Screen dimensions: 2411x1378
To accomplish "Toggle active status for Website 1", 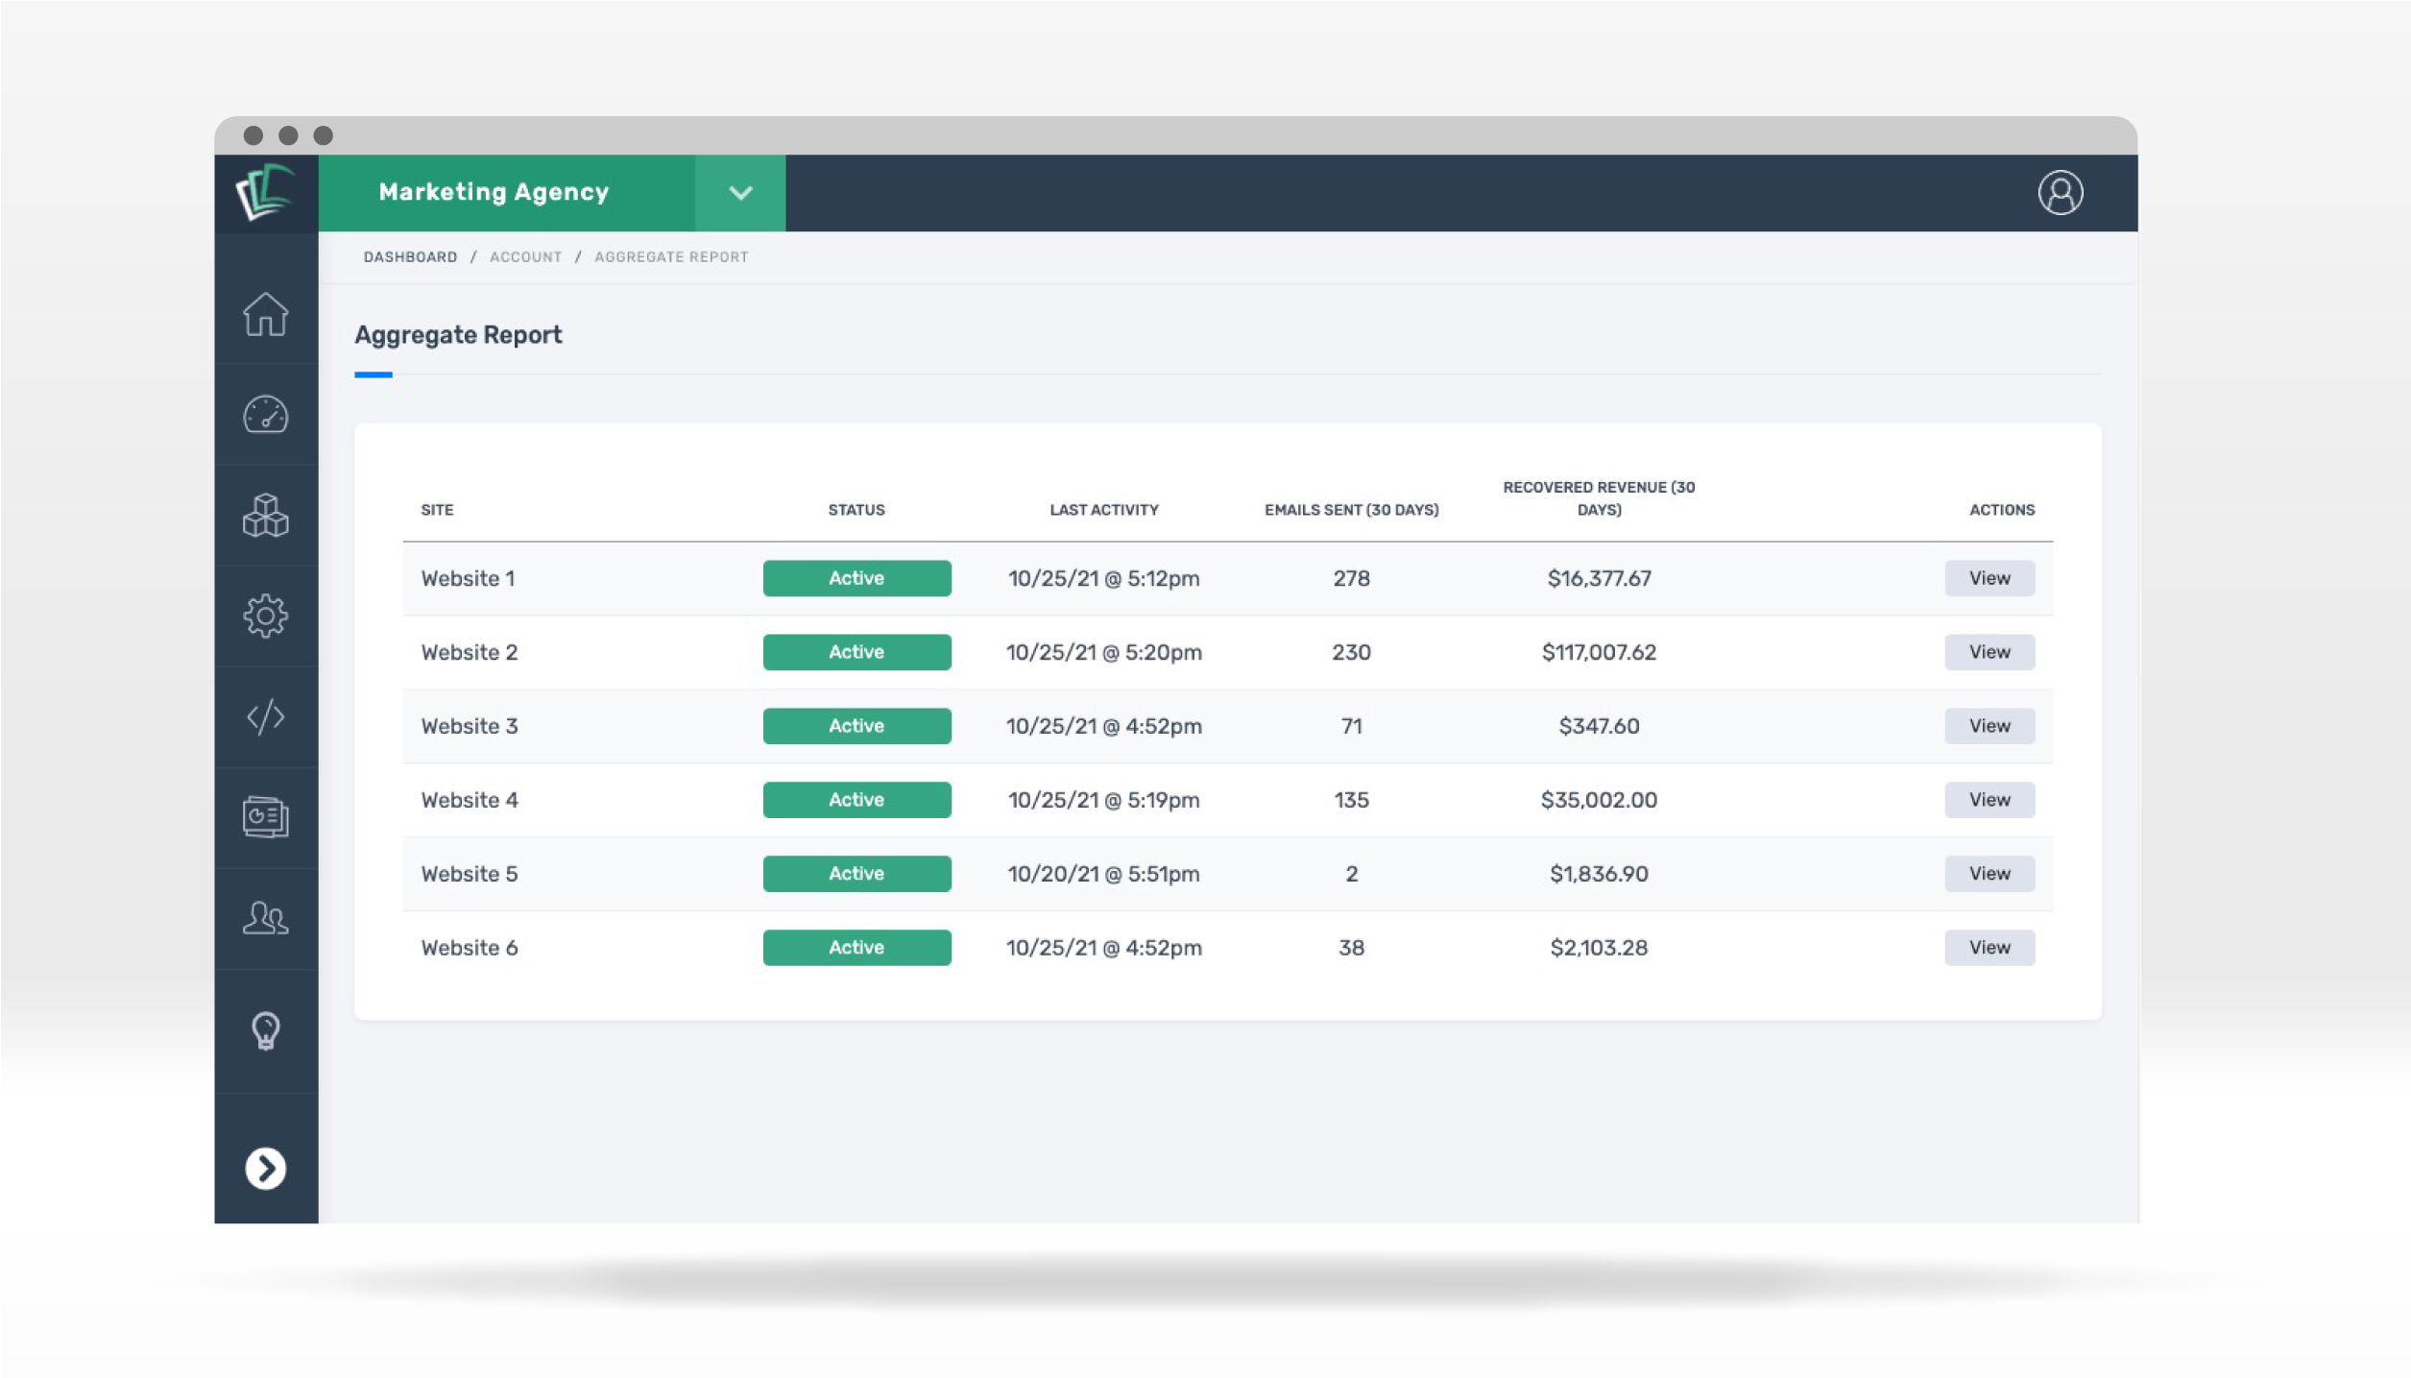I will point(856,578).
